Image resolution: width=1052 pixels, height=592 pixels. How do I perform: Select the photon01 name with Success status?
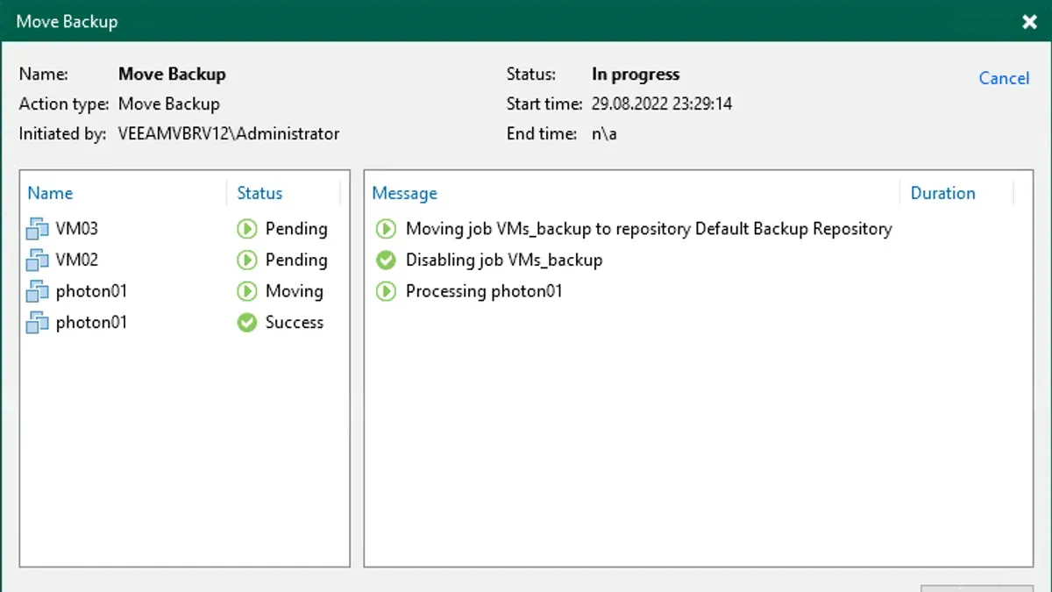tap(91, 322)
